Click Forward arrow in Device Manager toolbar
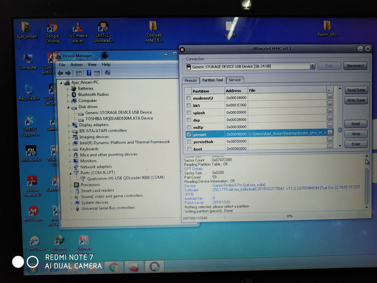377x283 pixels. click(x=68, y=73)
